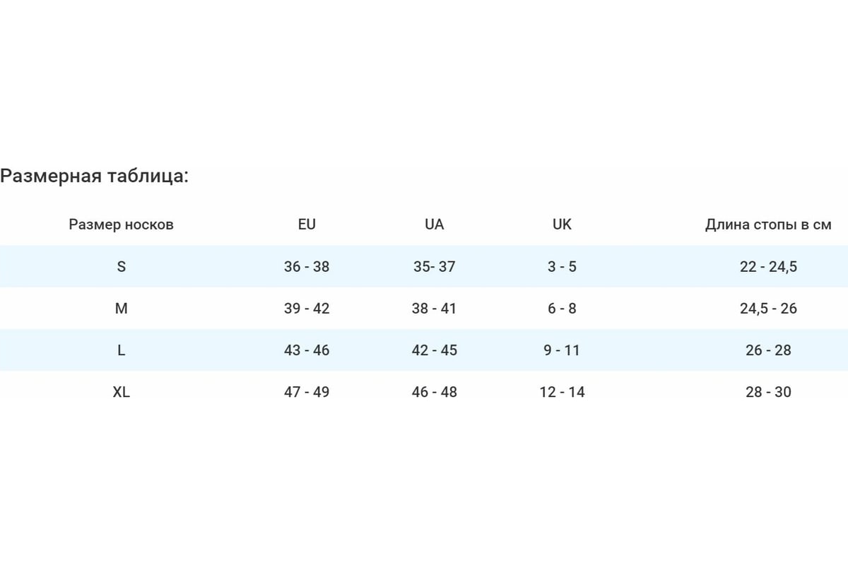
Task: Select the Размер носков column header
Action: click(121, 225)
